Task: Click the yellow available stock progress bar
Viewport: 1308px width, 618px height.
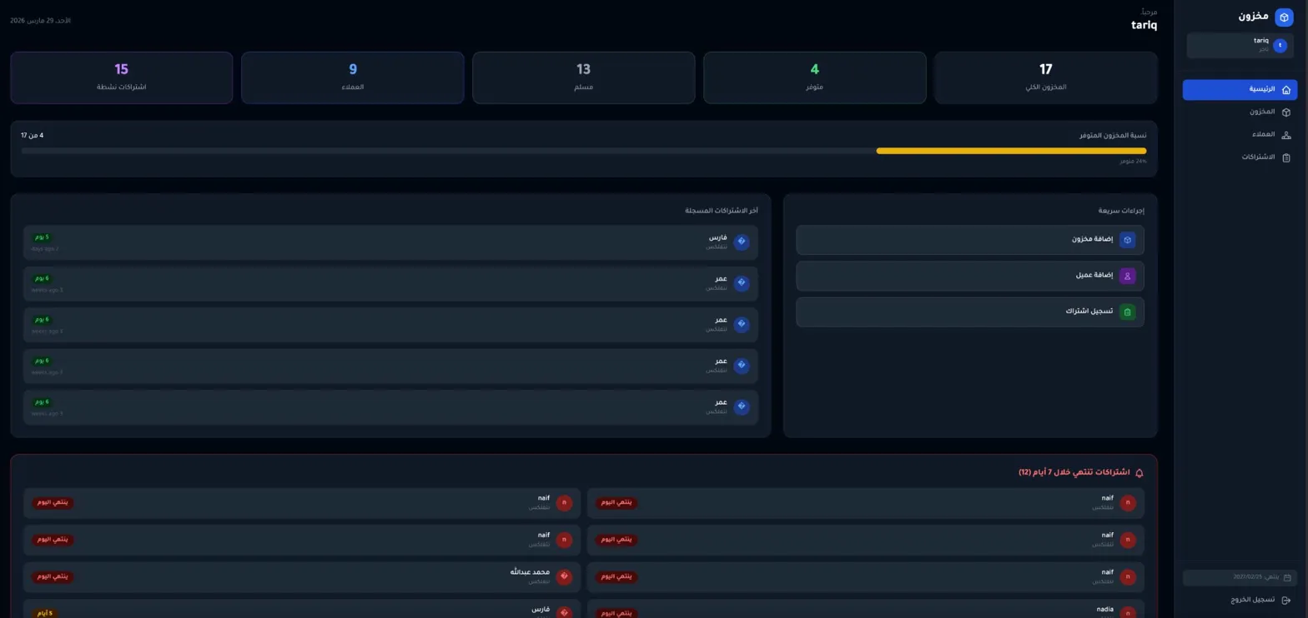Action: click(x=1011, y=151)
